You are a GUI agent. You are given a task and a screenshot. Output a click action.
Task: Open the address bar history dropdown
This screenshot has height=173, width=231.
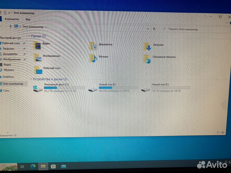pyautogui.click(x=148, y=29)
